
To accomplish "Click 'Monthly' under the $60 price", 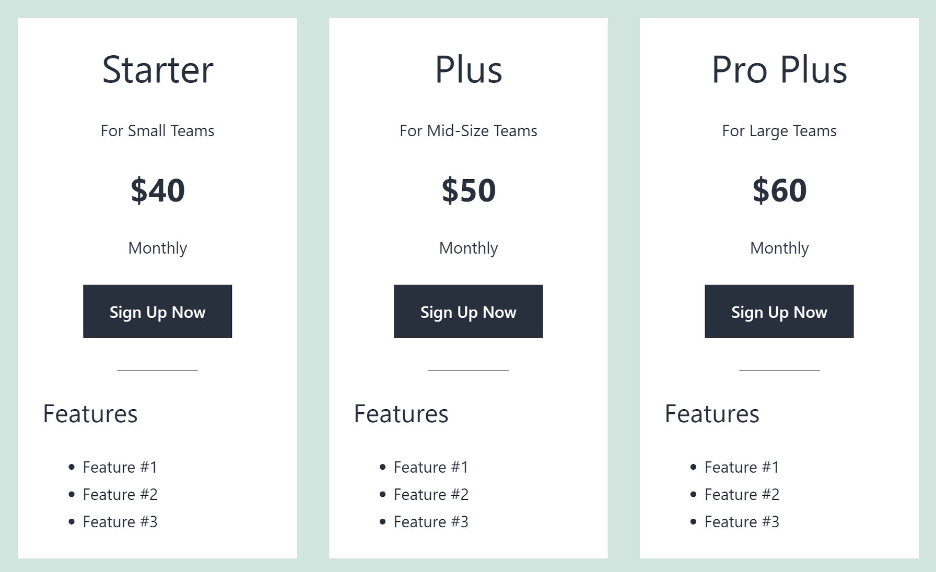I will click(x=779, y=248).
